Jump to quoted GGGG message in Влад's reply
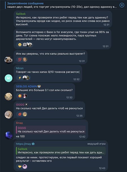127x172 pixels. [x=51, y=130]
